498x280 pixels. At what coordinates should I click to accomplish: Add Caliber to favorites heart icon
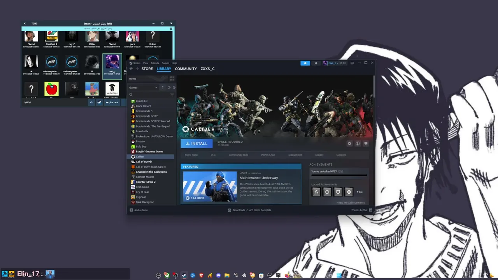366,143
